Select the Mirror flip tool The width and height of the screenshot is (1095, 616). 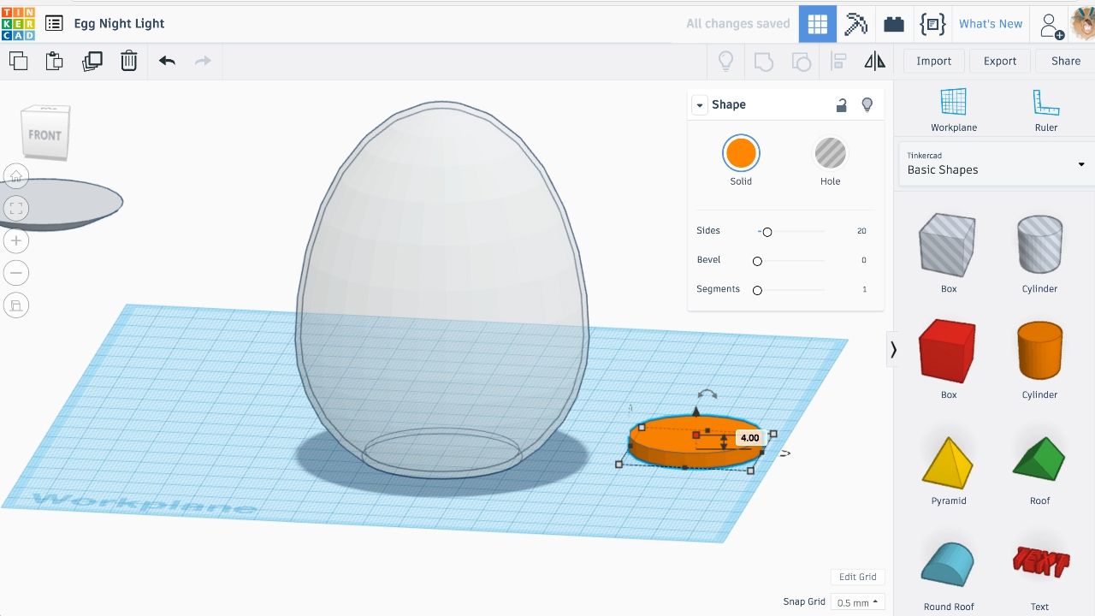click(874, 61)
